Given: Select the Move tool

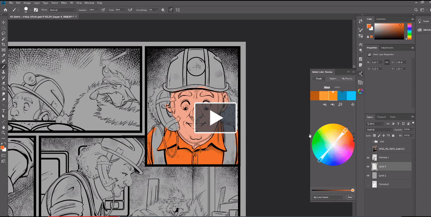Looking at the screenshot, I should coord(4,22).
